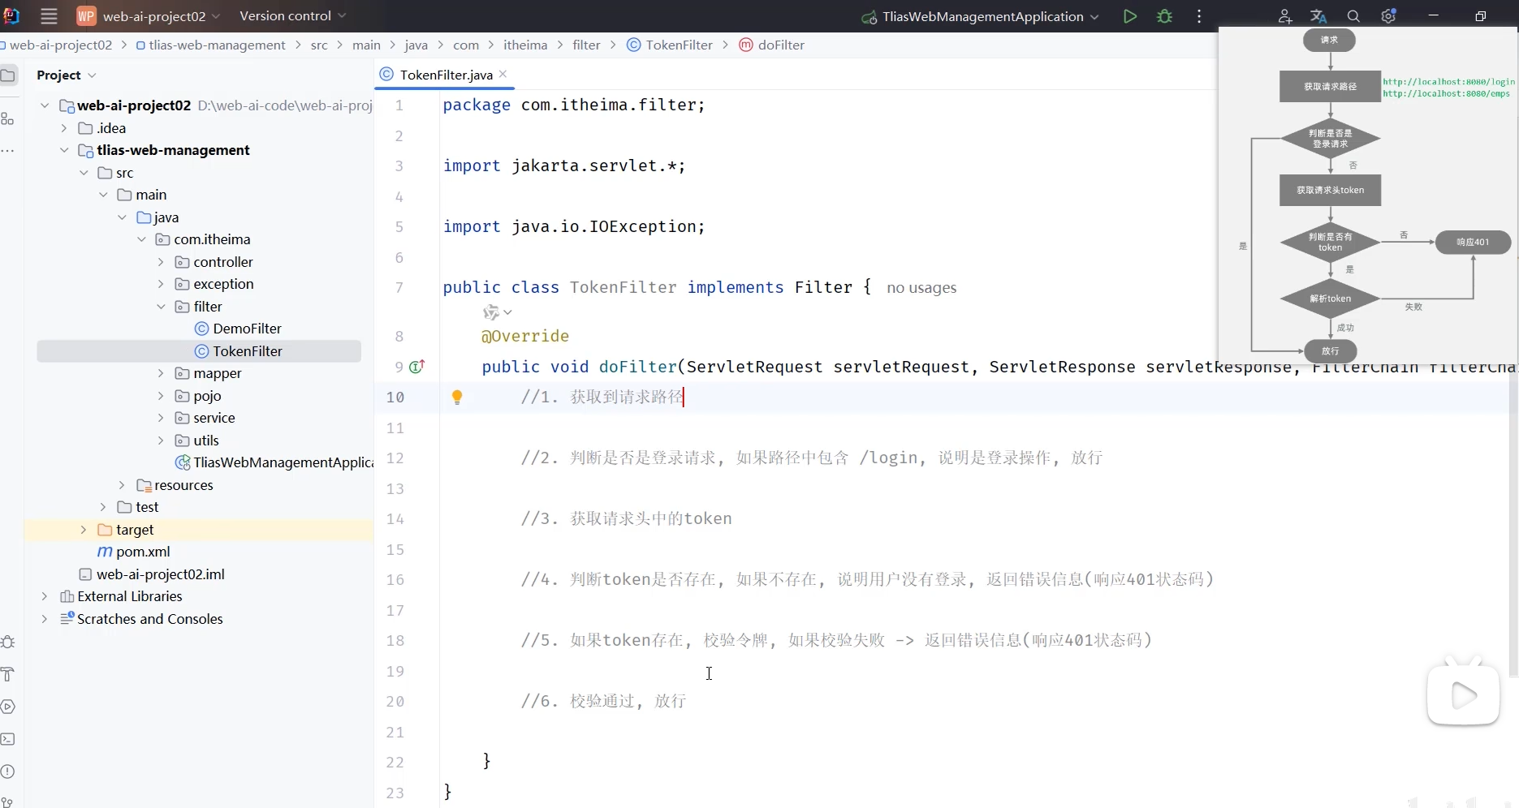Viewport: 1519px width, 808px height.
Task: Click the implements-method gutter icon on line 9
Action: pyautogui.click(x=417, y=367)
